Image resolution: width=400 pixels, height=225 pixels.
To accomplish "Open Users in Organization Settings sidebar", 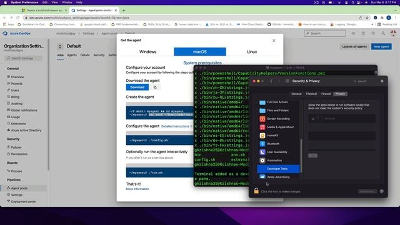I will click(15, 90).
